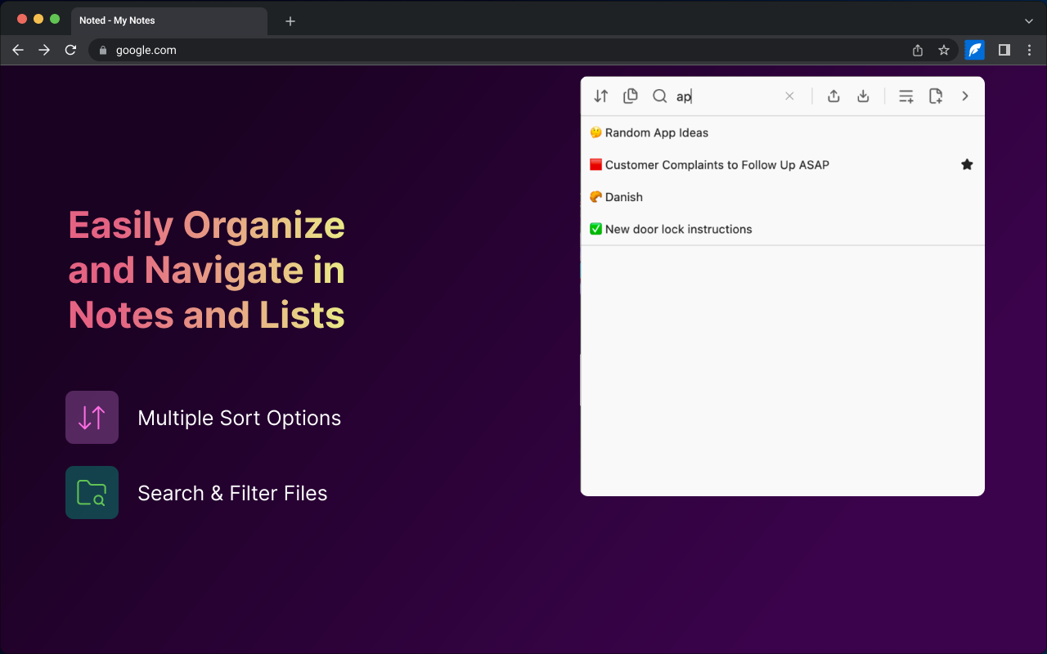Click the Noted extension icon in browser toolbar
This screenshot has height=654, width=1047.
click(x=974, y=50)
